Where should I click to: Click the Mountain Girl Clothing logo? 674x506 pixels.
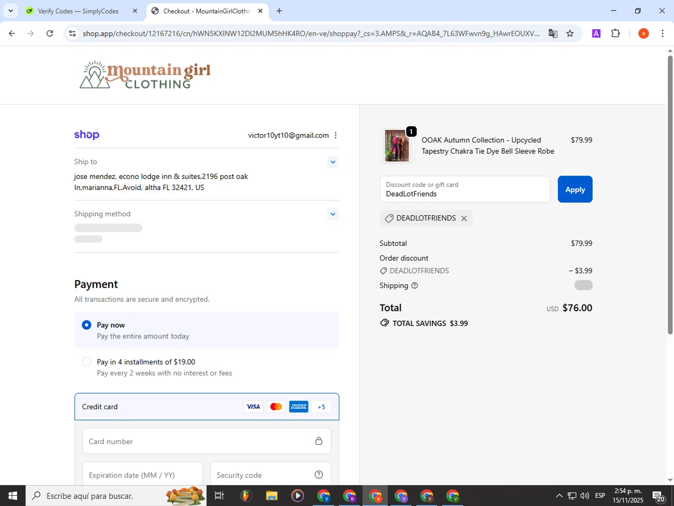coord(145,75)
